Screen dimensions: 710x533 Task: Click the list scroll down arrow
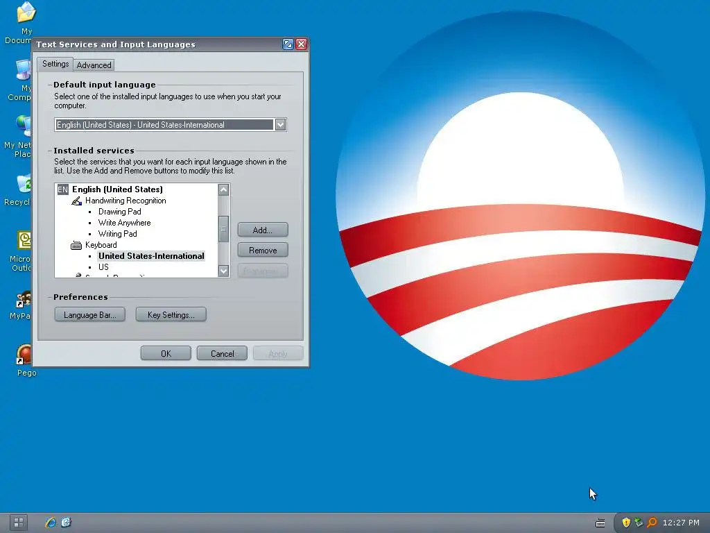(x=224, y=271)
